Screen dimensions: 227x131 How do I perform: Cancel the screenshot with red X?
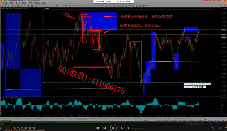click(205, 84)
